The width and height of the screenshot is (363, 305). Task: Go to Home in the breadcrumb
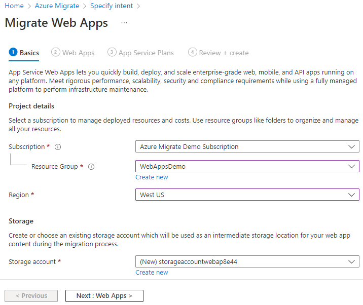click(14, 6)
